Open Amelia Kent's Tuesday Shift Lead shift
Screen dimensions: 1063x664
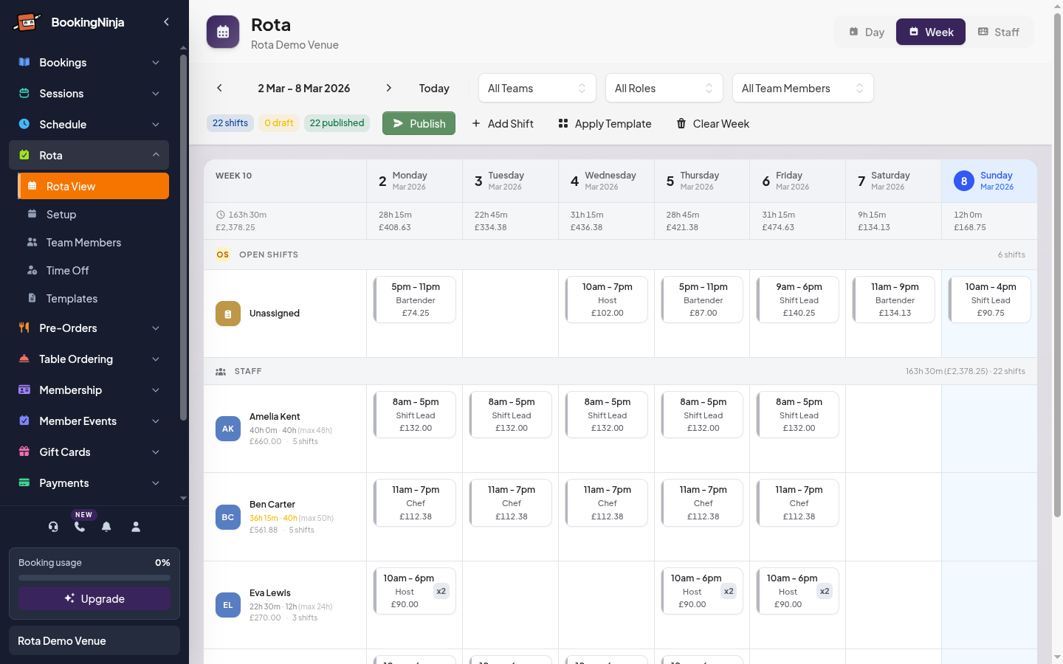pos(511,415)
